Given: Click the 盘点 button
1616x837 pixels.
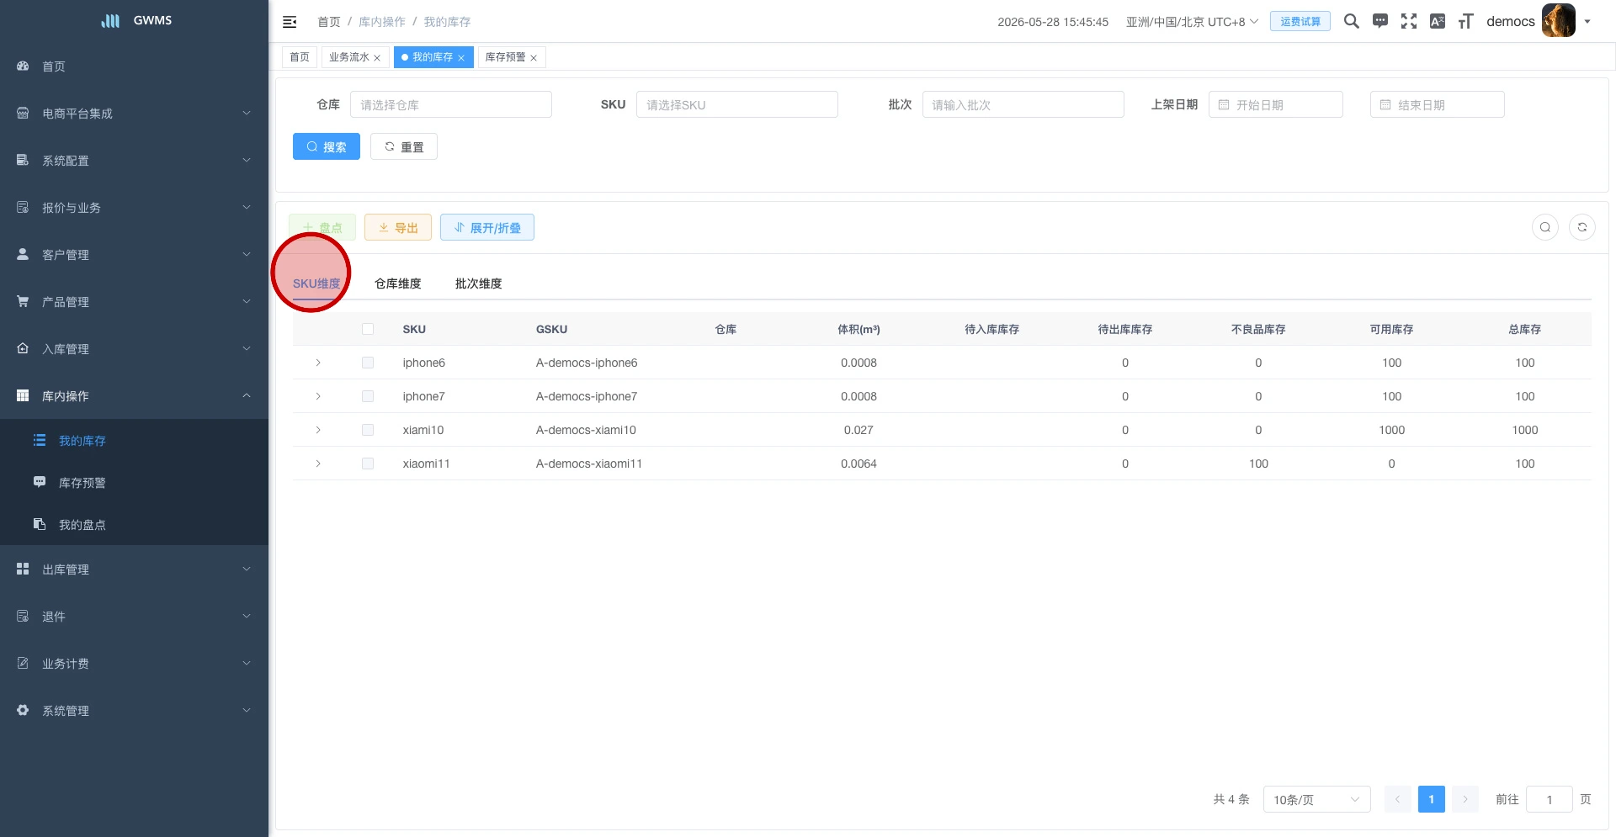Looking at the screenshot, I should pos(322,227).
